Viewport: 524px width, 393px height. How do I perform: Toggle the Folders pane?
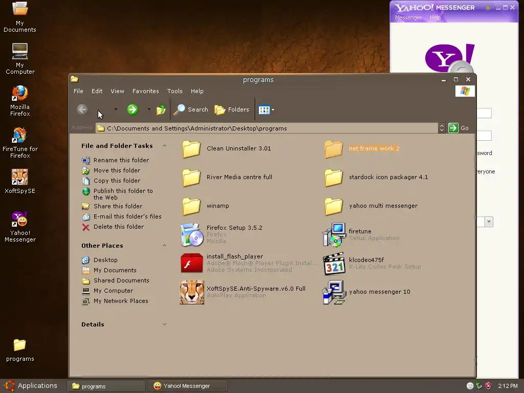pos(232,110)
